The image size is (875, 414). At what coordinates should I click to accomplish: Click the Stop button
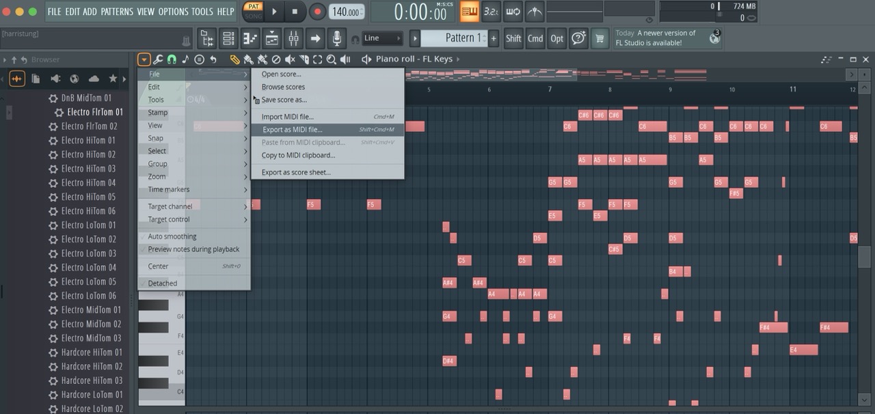tap(295, 12)
